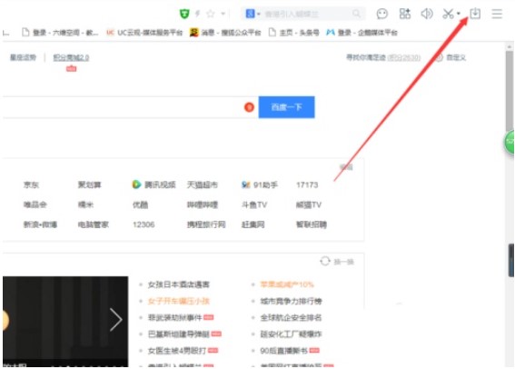Open the orange 女子开车 news headline
This screenshot has width=515, height=369.
pyautogui.click(x=179, y=301)
